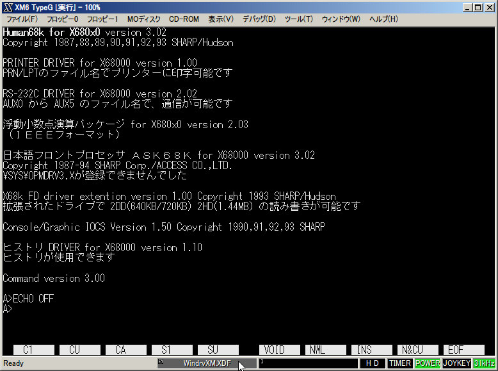Click the floppy 0 disk icon in status bar
This screenshot has width=498, height=371.
(161, 361)
